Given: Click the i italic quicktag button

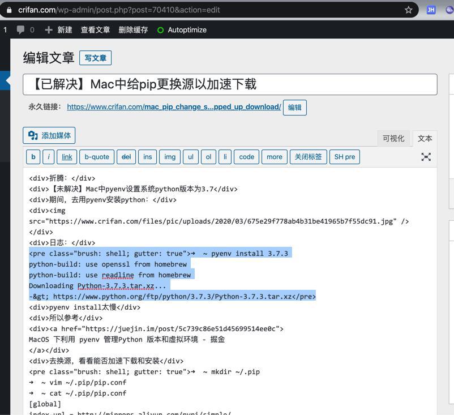Looking at the screenshot, I should tap(49, 157).
